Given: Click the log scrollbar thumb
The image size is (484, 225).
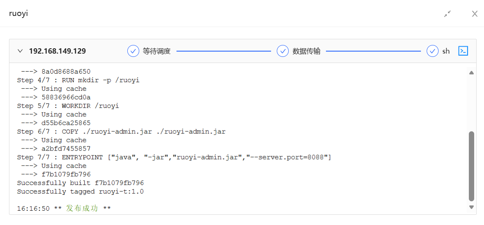Looking at the screenshot, I should 471,166.
